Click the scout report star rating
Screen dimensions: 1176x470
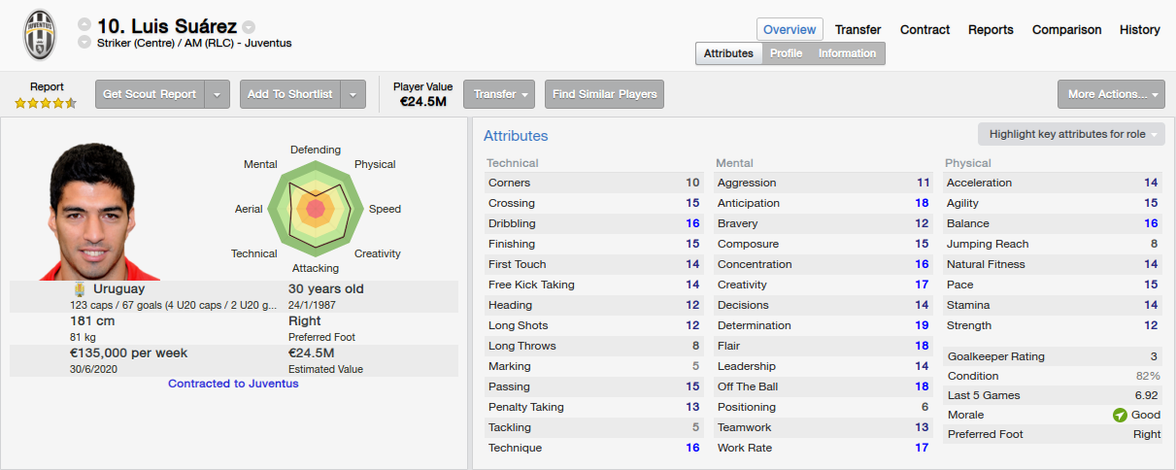(x=47, y=102)
